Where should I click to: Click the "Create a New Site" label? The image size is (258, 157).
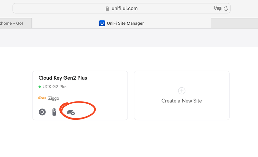(x=182, y=101)
